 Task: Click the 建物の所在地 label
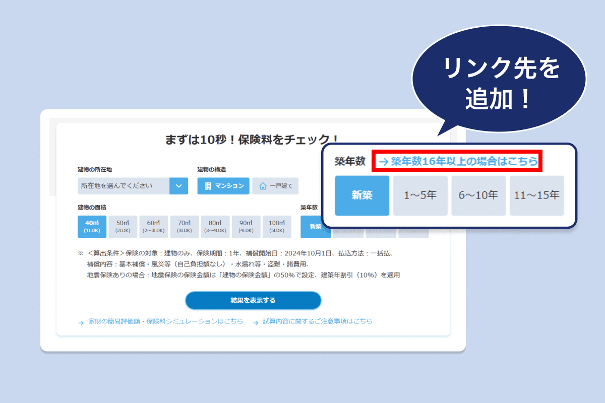pos(95,170)
